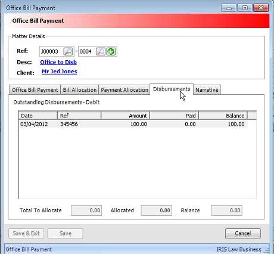The width and height of the screenshot is (274, 254).
Task: Click the Total To Allocate field
Action: tap(86, 210)
